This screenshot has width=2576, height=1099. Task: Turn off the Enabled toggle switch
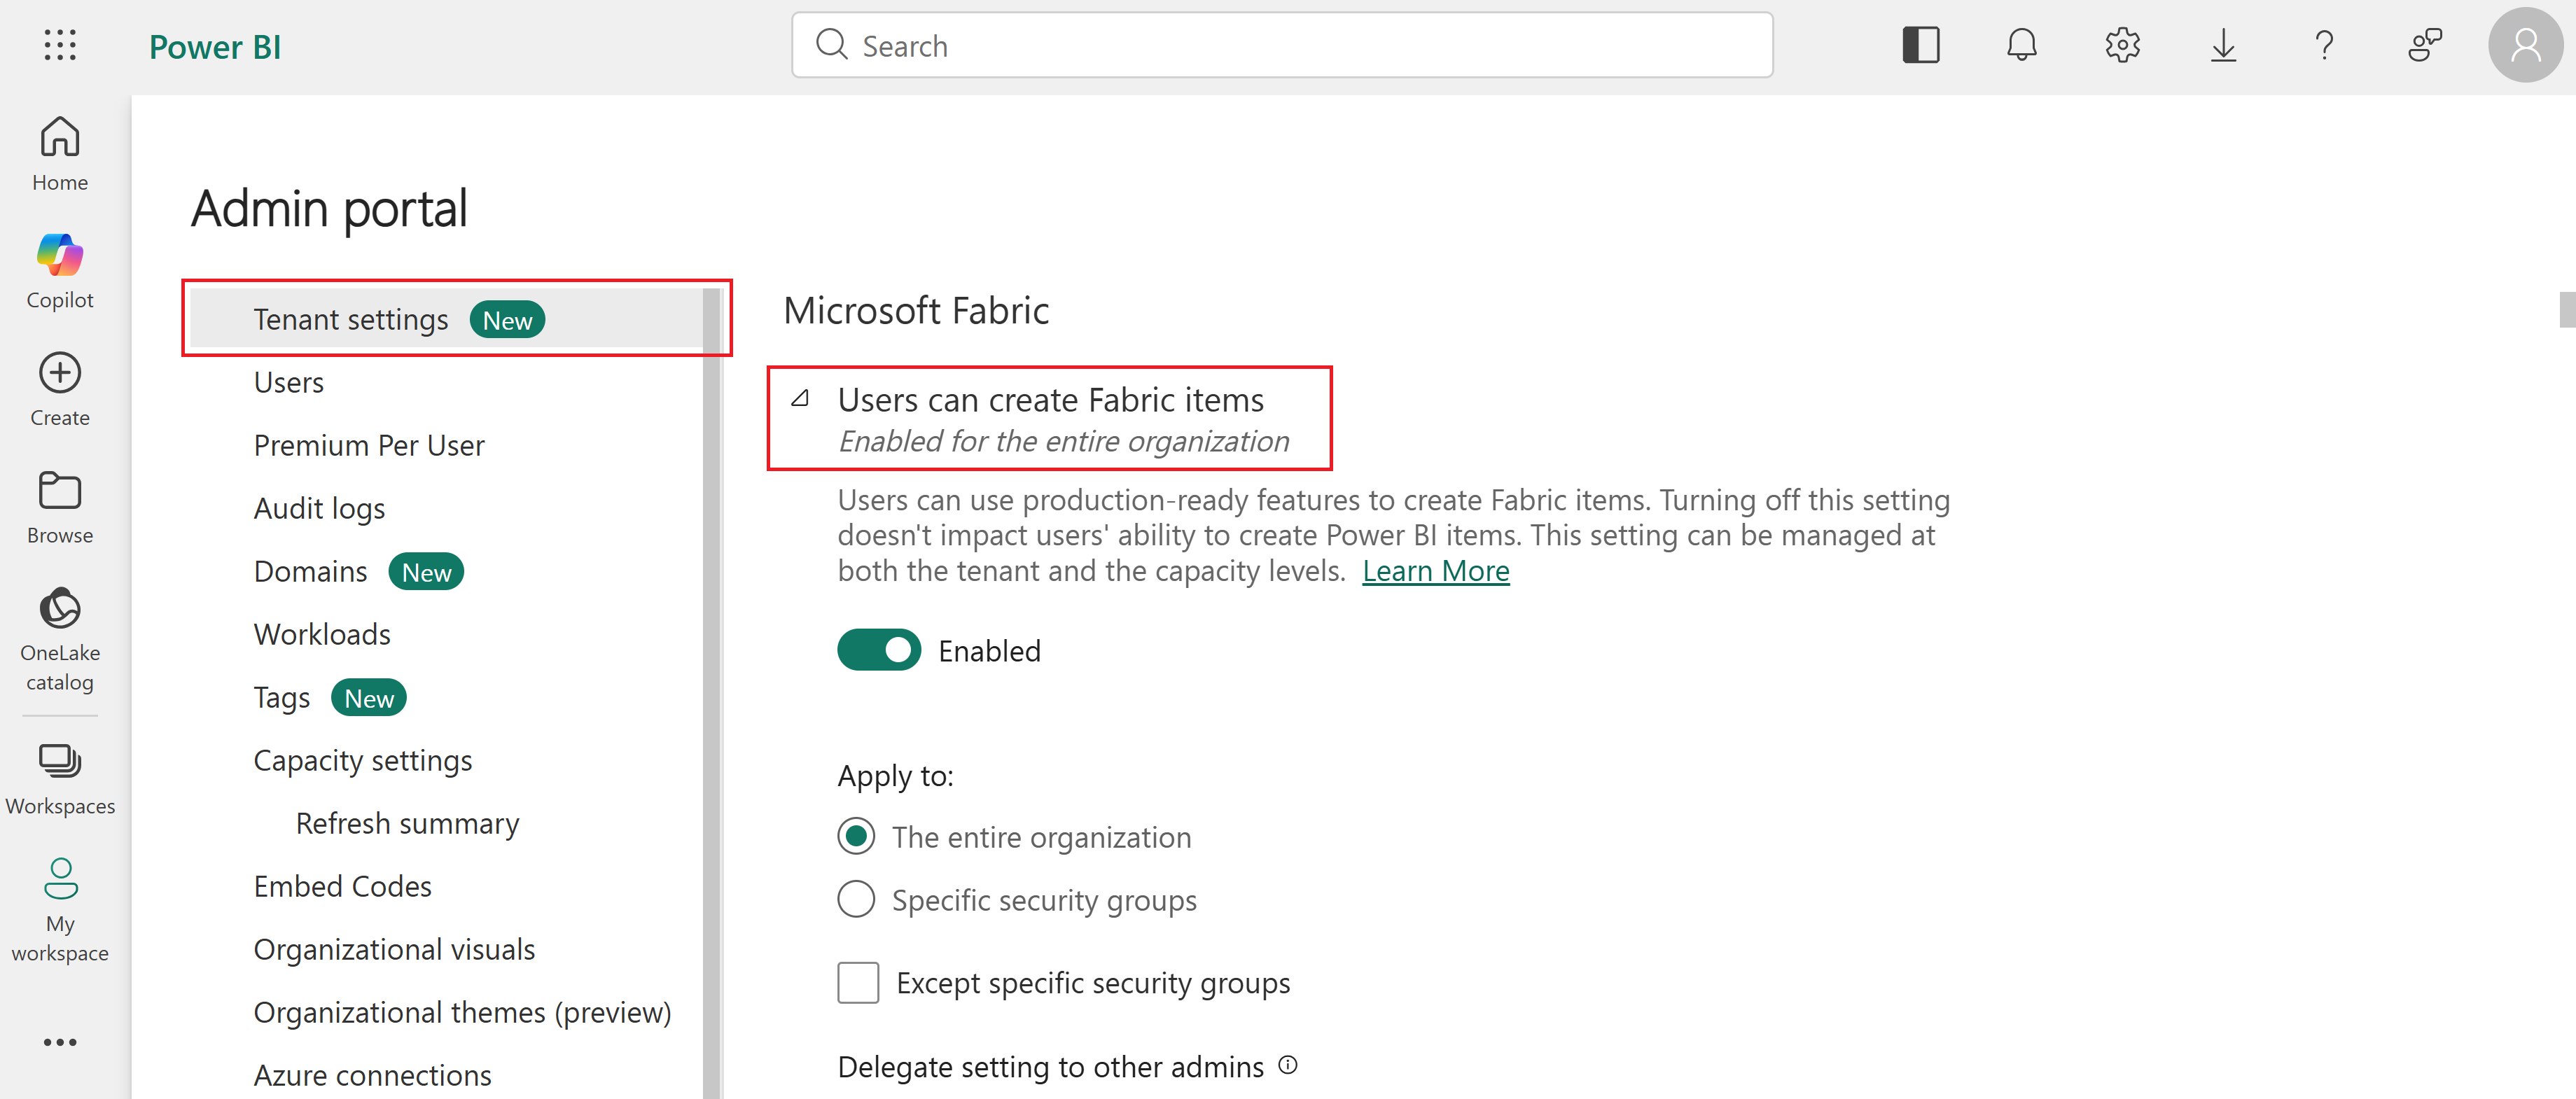click(878, 651)
